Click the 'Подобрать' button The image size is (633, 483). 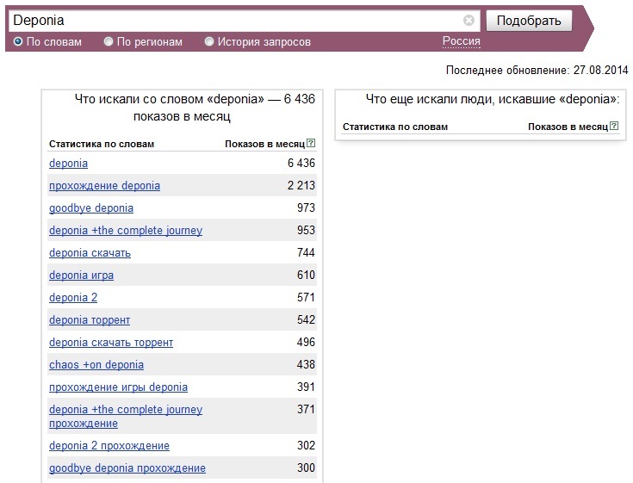click(529, 21)
